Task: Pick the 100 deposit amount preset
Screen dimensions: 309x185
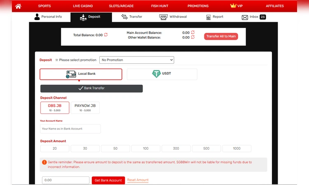Action: [x=146, y=148]
